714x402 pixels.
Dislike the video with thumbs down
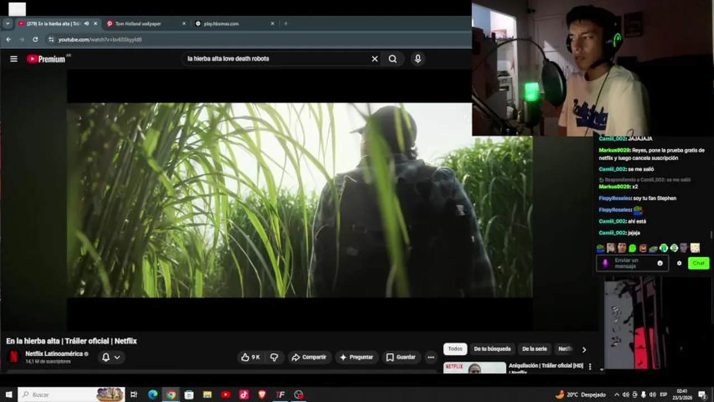coord(274,357)
